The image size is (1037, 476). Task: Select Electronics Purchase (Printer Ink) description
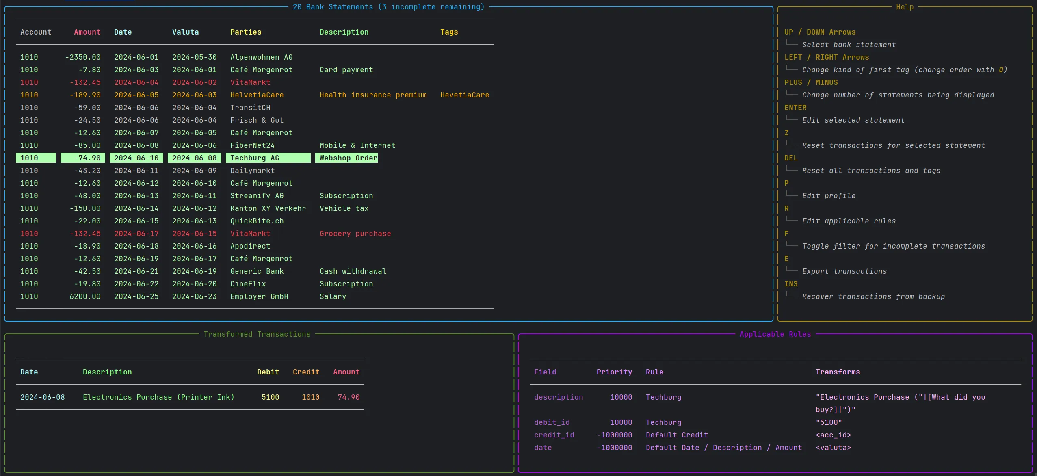[x=158, y=397]
